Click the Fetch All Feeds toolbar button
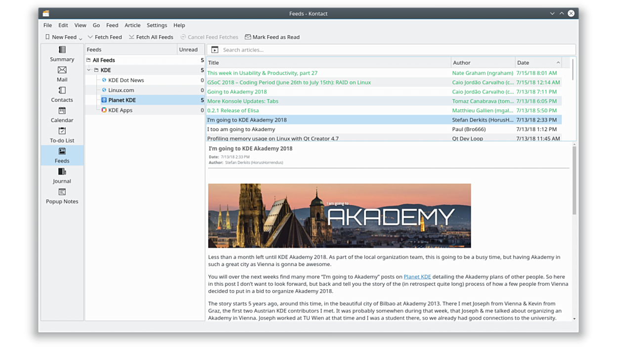617x347 pixels. (x=151, y=37)
